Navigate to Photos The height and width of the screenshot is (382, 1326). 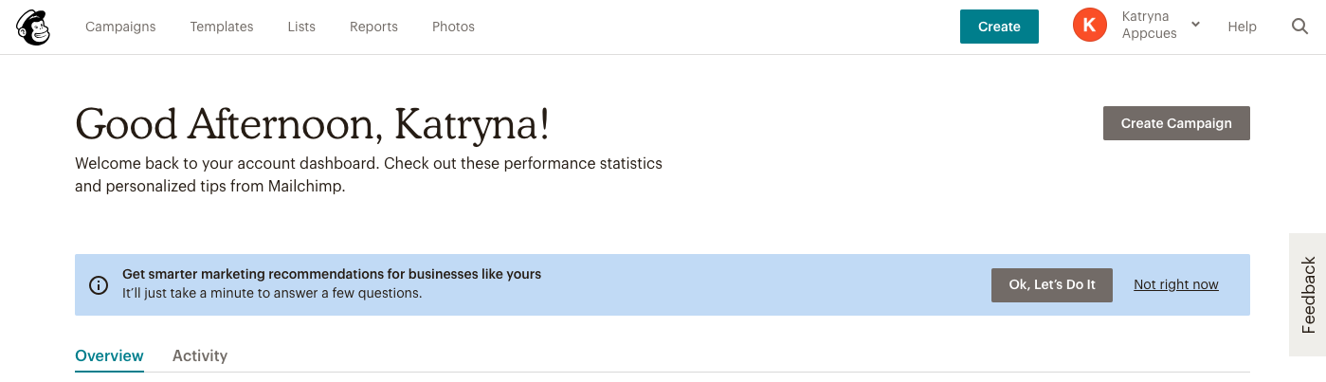point(453,27)
